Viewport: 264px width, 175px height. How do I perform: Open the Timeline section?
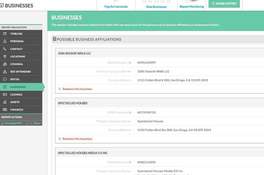pos(21,34)
